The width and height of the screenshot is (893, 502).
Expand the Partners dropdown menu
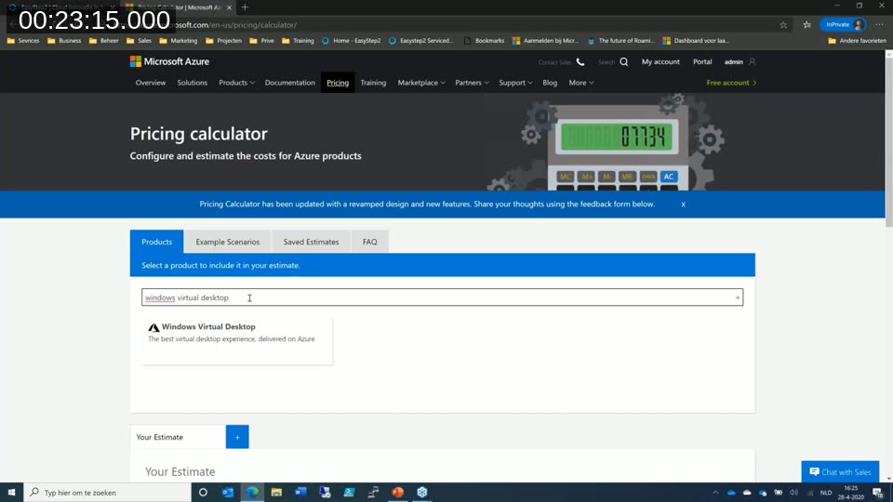472,83
